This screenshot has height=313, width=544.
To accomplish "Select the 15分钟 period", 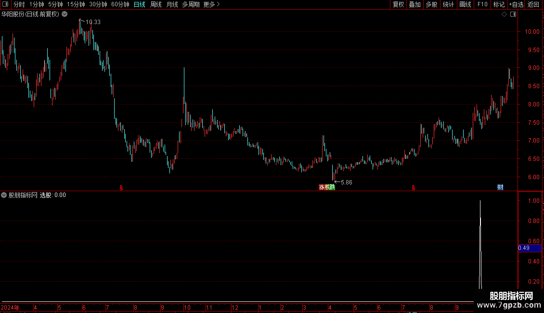I will tap(76, 4).
